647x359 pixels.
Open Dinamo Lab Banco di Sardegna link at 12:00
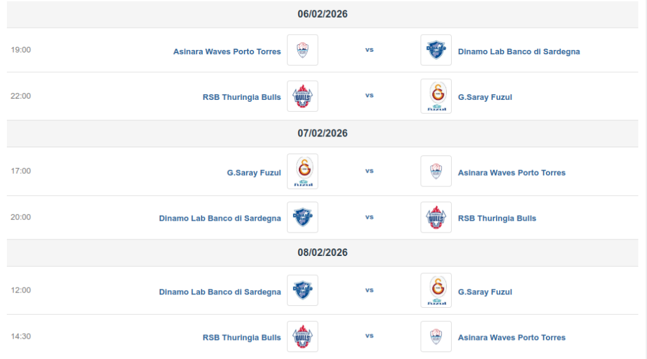tap(220, 292)
